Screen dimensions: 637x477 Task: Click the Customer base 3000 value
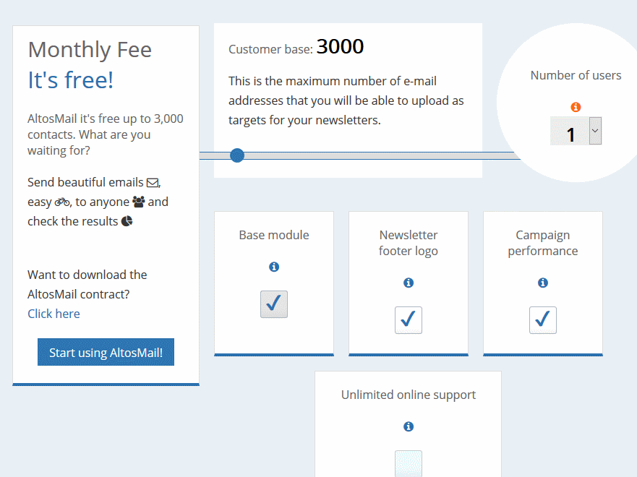340,46
